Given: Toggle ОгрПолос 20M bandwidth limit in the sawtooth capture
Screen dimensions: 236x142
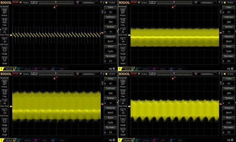Looking at the screenshot, I should click(110, 22).
